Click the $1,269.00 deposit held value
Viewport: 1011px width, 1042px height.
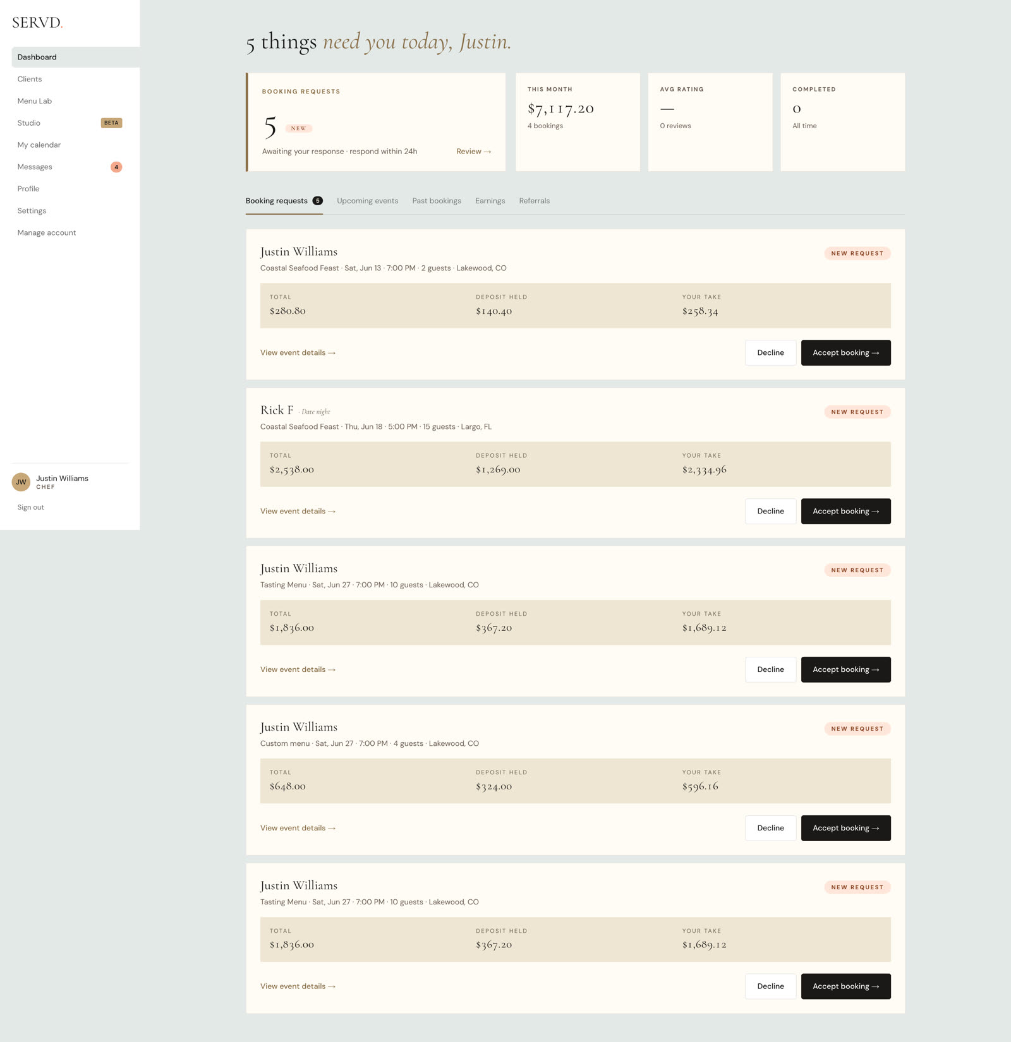498,470
